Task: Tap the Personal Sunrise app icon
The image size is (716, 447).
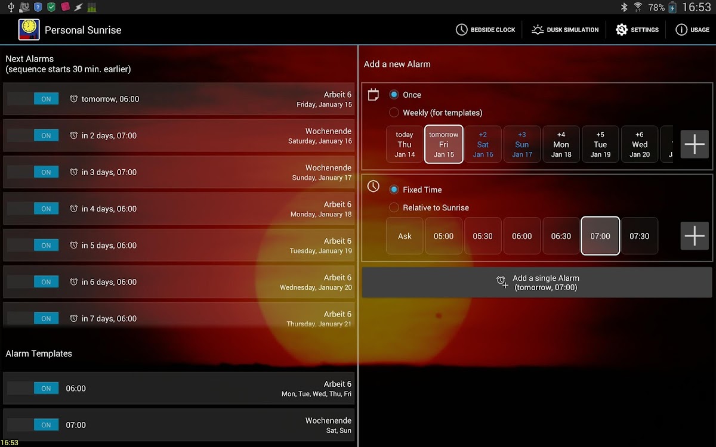Action: (29, 30)
